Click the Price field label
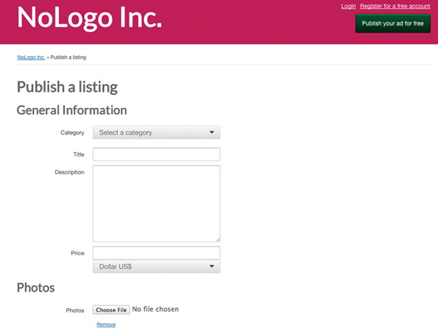The height and width of the screenshot is (328, 438). coord(77,253)
